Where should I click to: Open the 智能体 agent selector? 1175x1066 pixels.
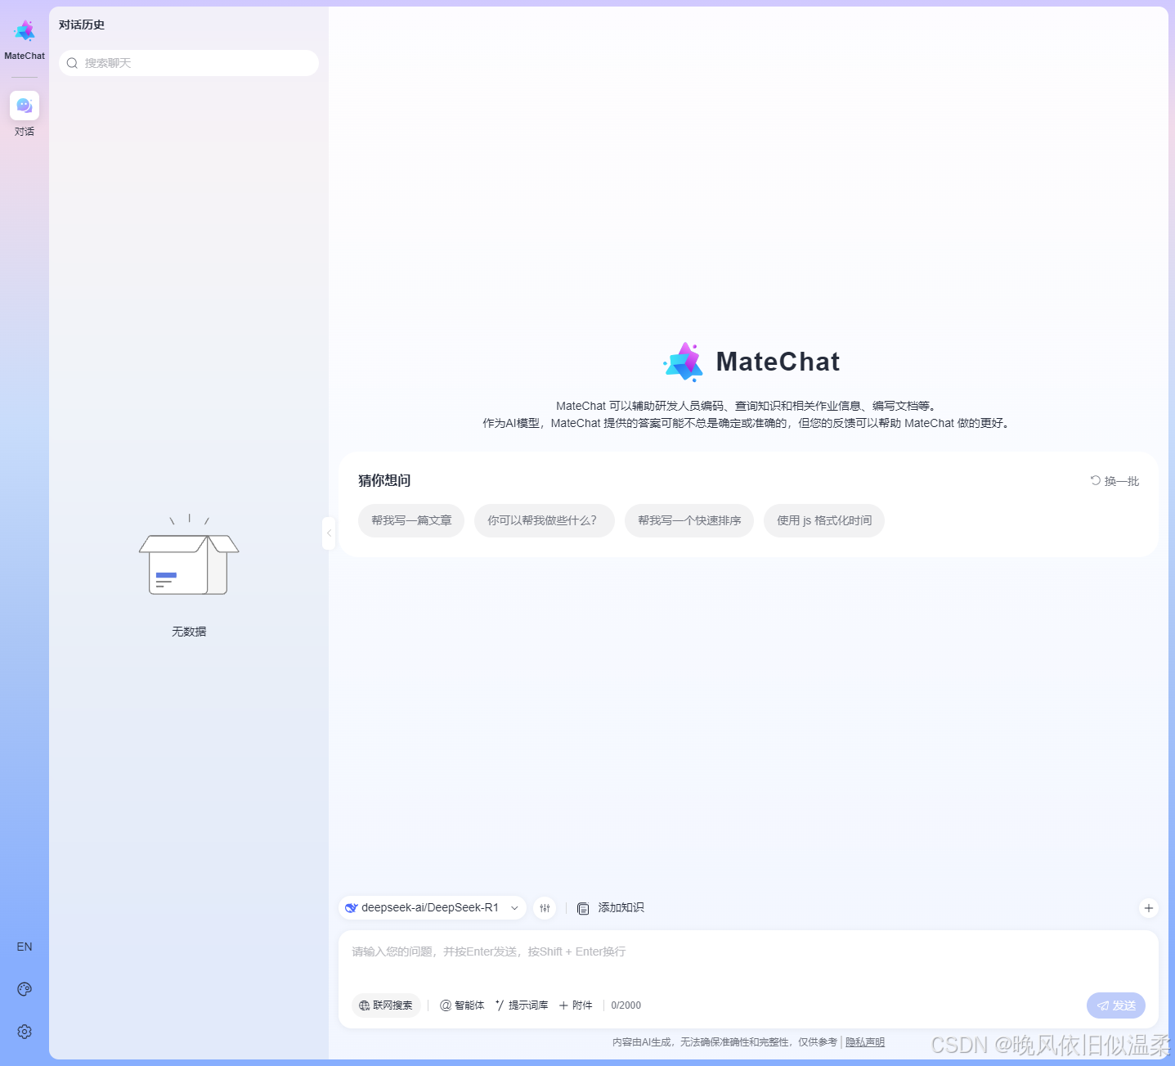(462, 1005)
